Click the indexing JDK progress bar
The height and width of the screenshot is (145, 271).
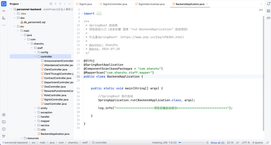(191, 143)
